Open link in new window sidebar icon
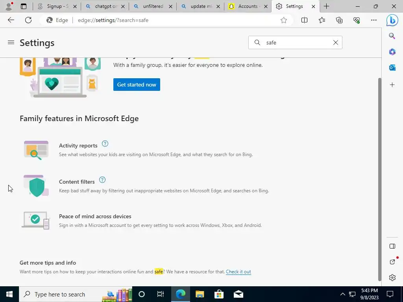Viewport: 403px width, 302px height. [392, 261]
